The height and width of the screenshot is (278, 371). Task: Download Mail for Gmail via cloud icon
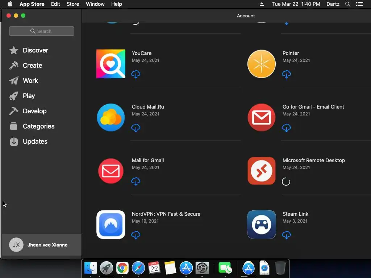click(136, 181)
